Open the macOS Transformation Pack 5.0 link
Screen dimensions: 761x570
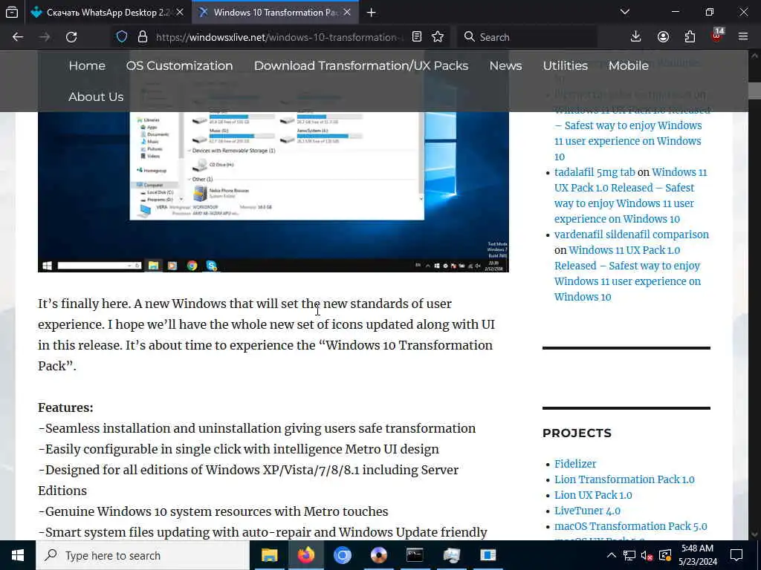pyautogui.click(x=630, y=526)
